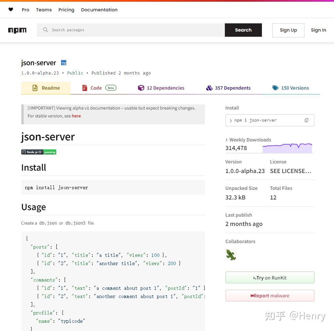Click the package box icon on Dependencies tab
This screenshot has width=334, height=331.
coord(141,88)
